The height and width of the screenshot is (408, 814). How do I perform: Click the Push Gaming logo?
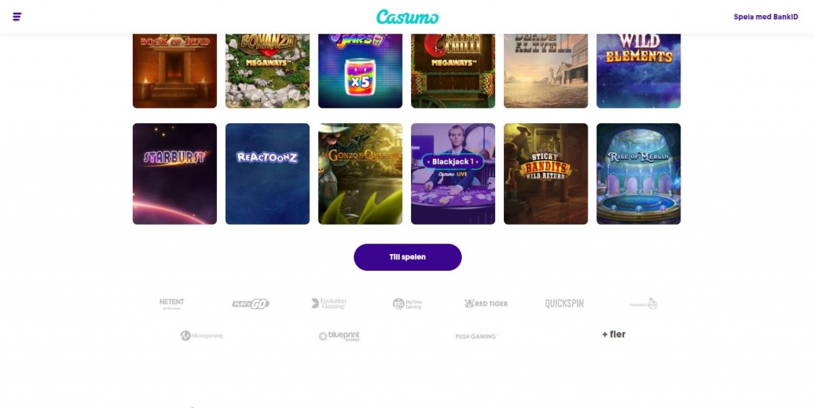click(476, 337)
